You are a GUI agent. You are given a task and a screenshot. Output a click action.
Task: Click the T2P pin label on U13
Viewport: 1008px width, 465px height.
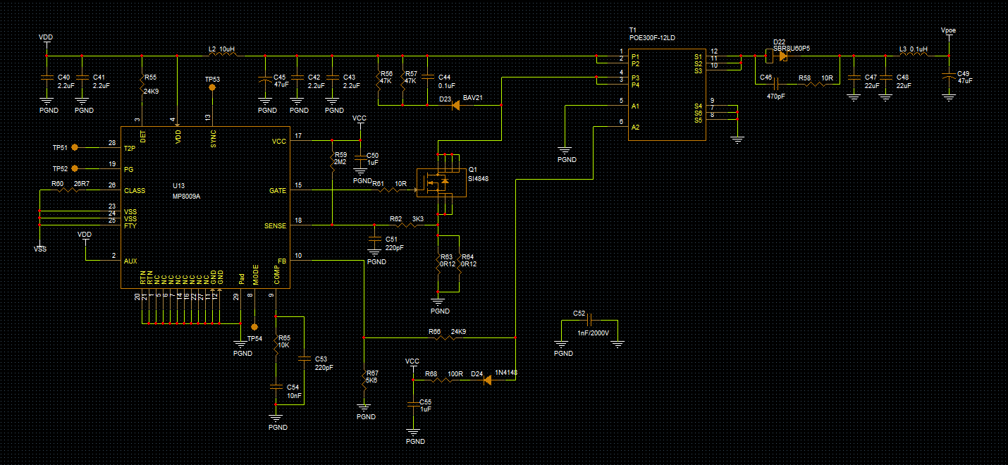point(130,149)
